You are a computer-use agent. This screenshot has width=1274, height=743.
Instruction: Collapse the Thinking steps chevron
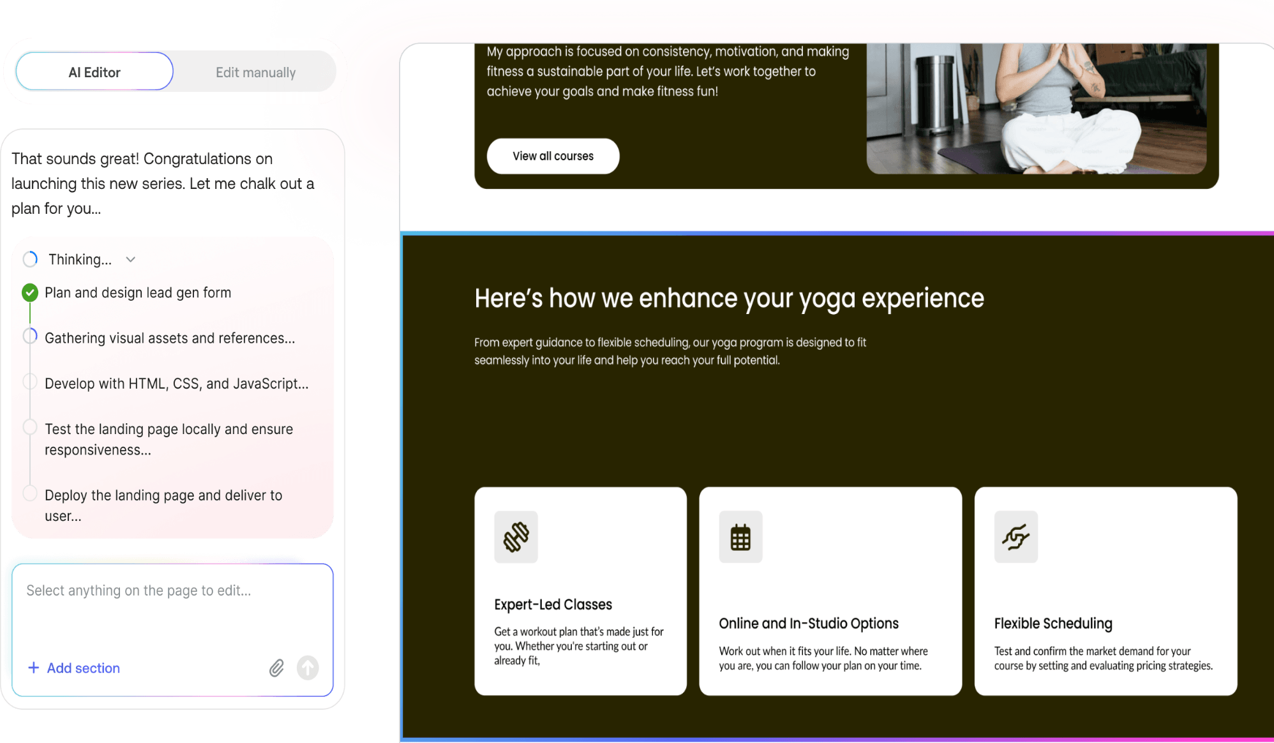pyautogui.click(x=131, y=259)
